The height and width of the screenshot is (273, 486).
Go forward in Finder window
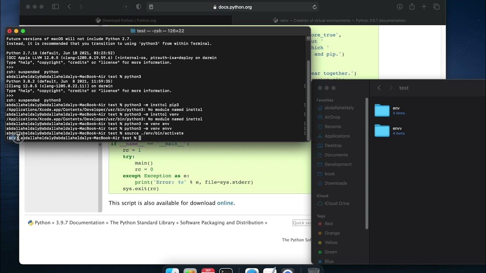[391, 88]
